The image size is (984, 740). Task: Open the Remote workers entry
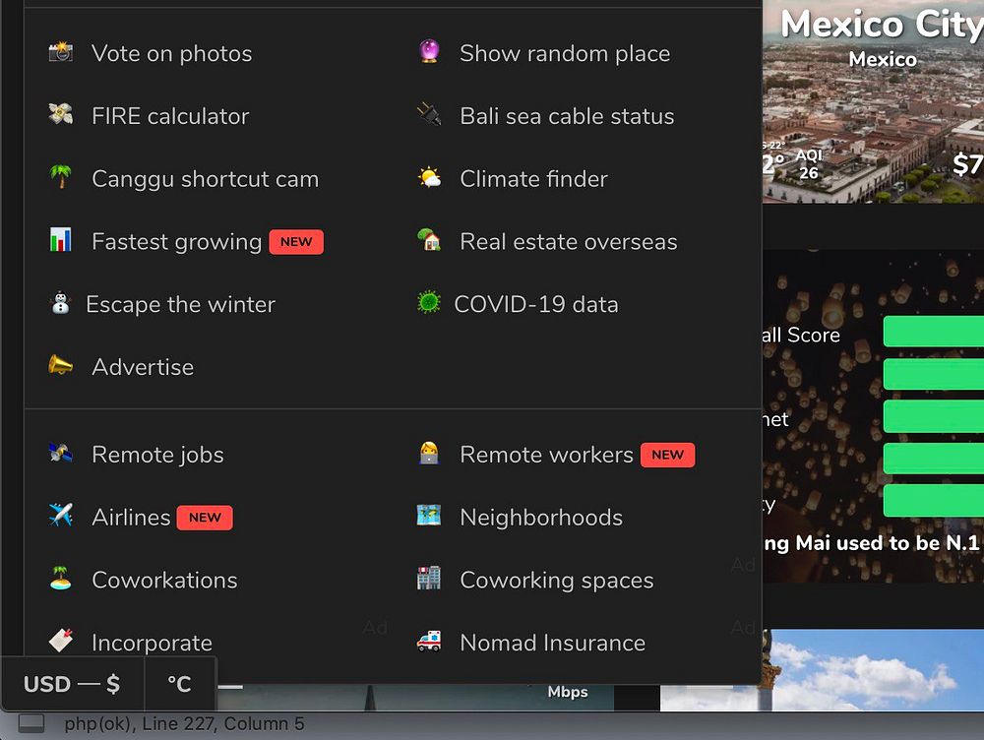pos(546,455)
